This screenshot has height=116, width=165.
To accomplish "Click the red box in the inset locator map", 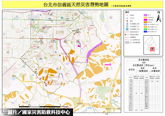I will (x=152, y=49).
